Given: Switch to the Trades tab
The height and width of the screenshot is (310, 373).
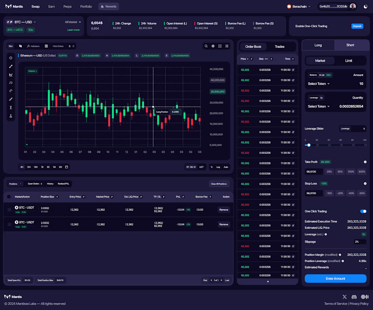Looking at the screenshot, I should tap(280, 47).
